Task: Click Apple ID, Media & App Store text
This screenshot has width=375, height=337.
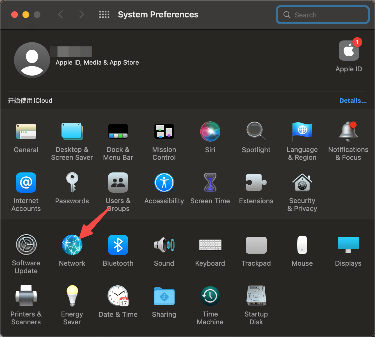Action: tap(97, 62)
